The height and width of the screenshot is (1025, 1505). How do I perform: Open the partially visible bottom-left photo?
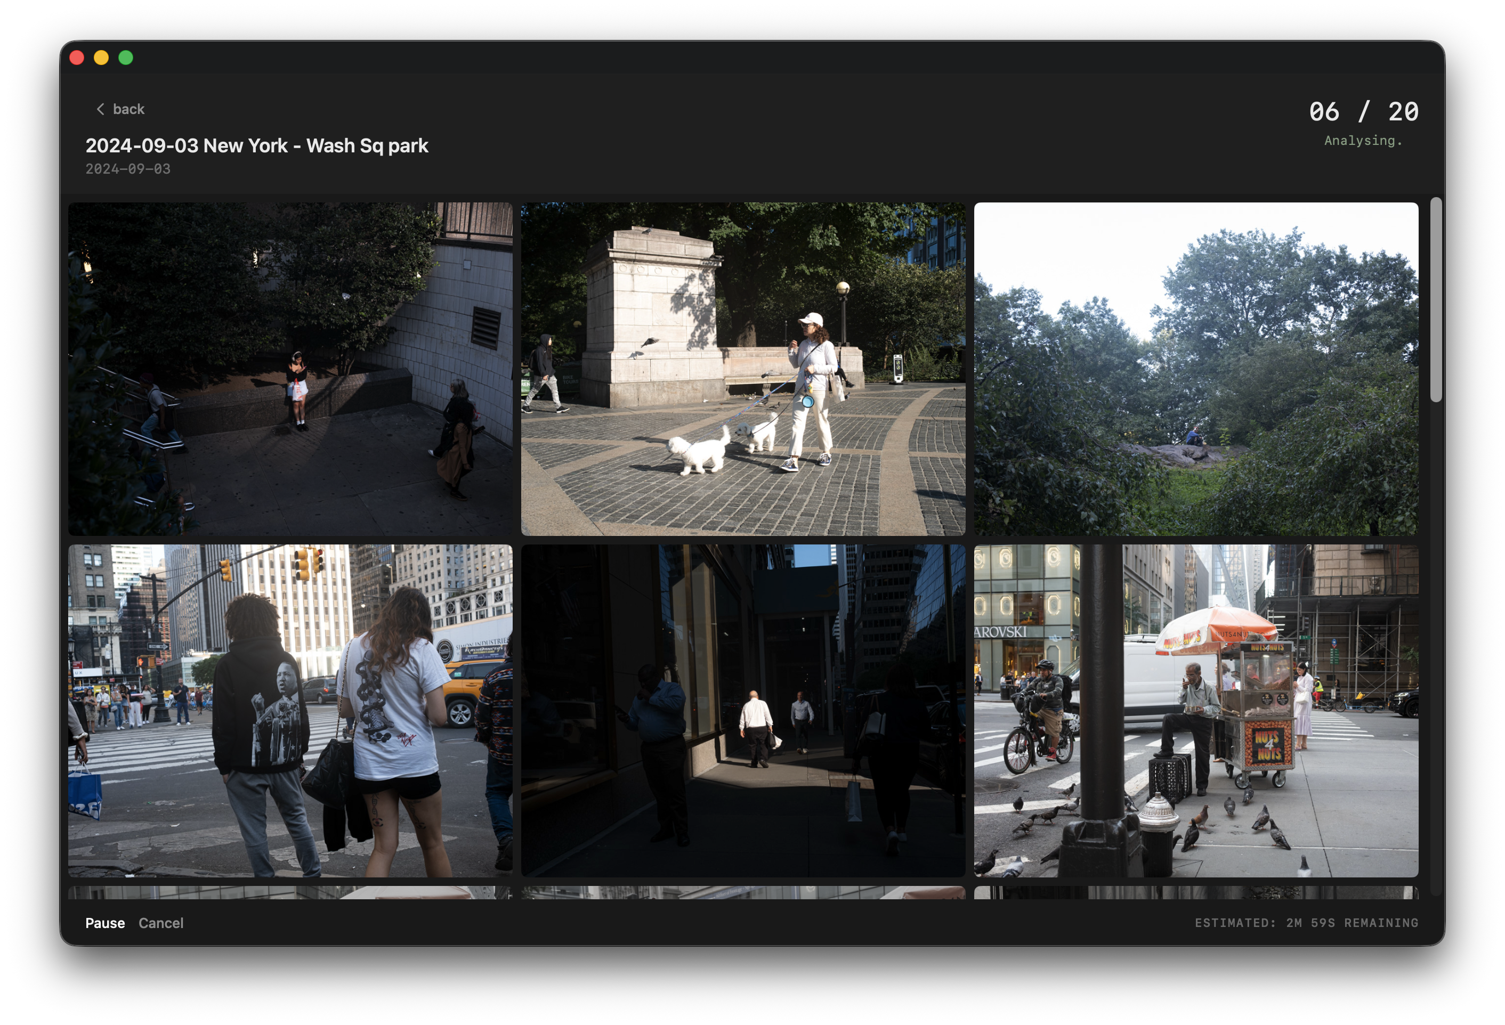pyautogui.click(x=290, y=892)
